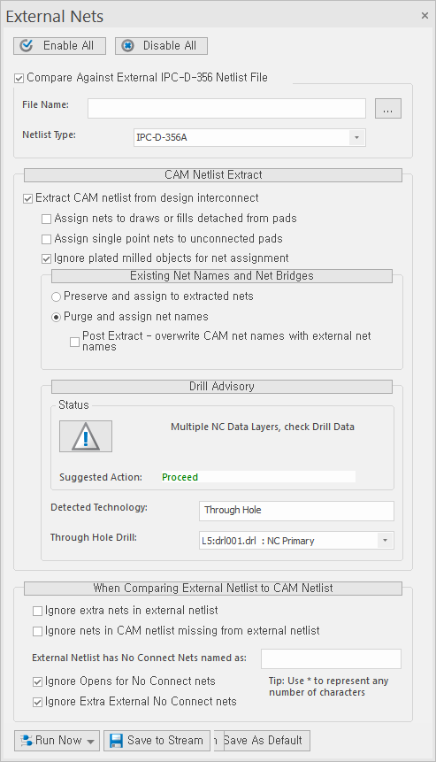Click the Drill Advisory warning triangle icon
The width and height of the screenshot is (436, 762).
coord(86,436)
